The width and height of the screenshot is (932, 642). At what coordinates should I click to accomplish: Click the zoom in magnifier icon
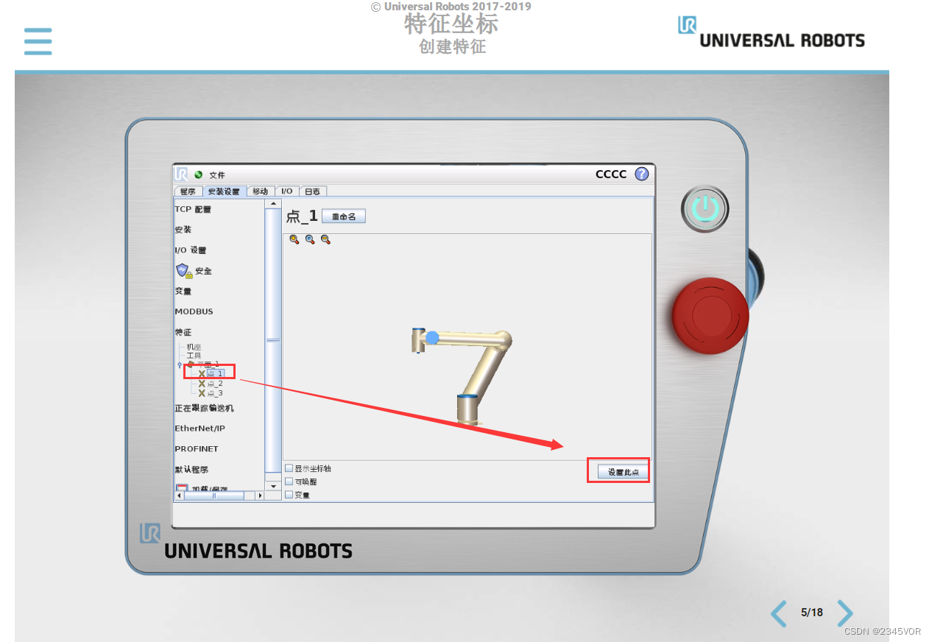(x=294, y=240)
